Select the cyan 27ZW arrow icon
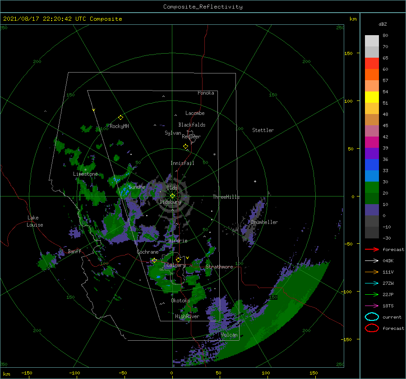This screenshot has width=406, height=379. tap(372, 283)
